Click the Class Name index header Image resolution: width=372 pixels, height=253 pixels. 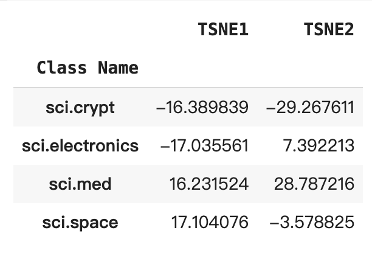pyautogui.click(x=88, y=68)
